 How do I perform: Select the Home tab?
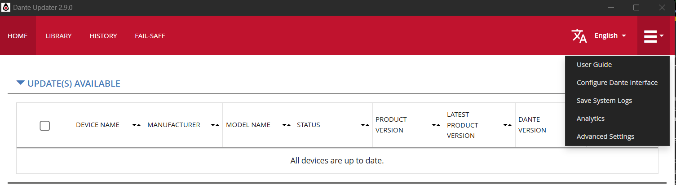pyautogui.click(x=18, y=36)
